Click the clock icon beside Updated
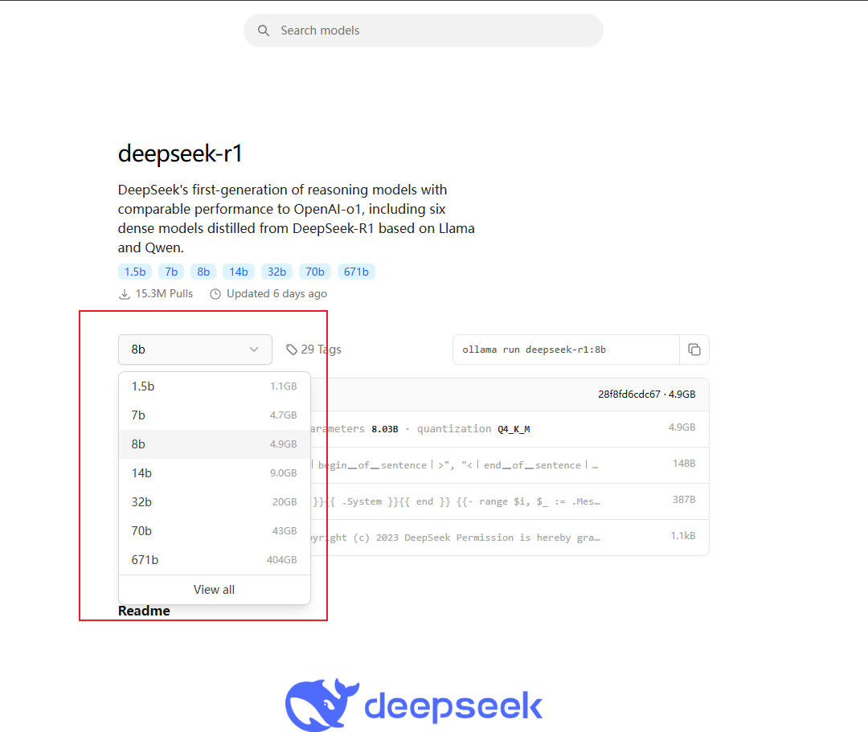The width and height of the screenshot is (868, 732). pyautogui.click(x=215, y=294)
